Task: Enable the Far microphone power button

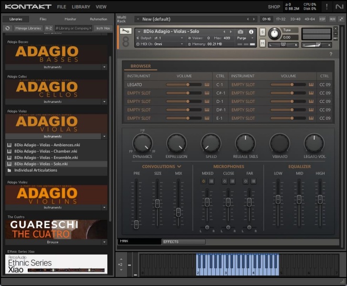Action: (x=246, y=181)
